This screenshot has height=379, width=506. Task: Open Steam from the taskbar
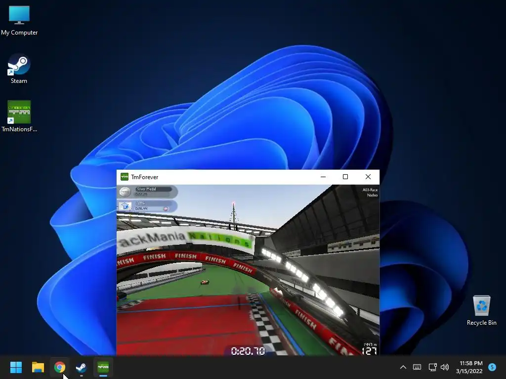[82, 367]
